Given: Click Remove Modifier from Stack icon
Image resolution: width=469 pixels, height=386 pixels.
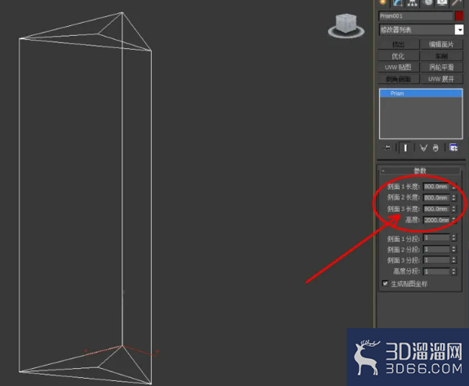Looking at the screenshot, I should (x=436, y=147).
